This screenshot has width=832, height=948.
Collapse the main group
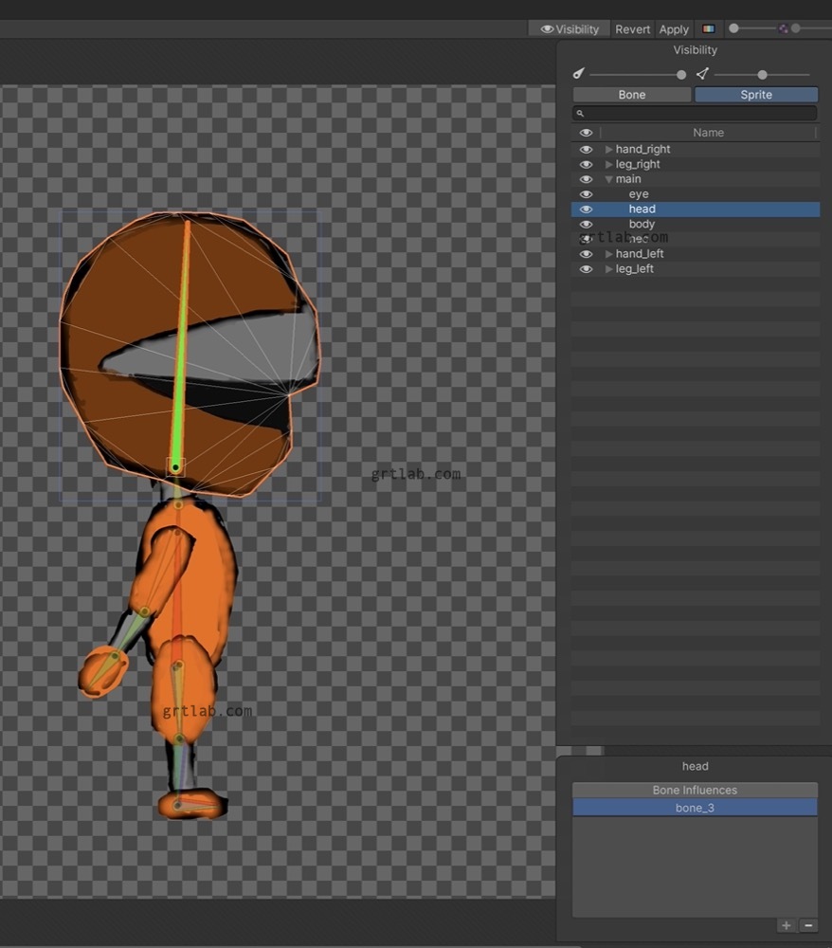click(x=609, y=179)
